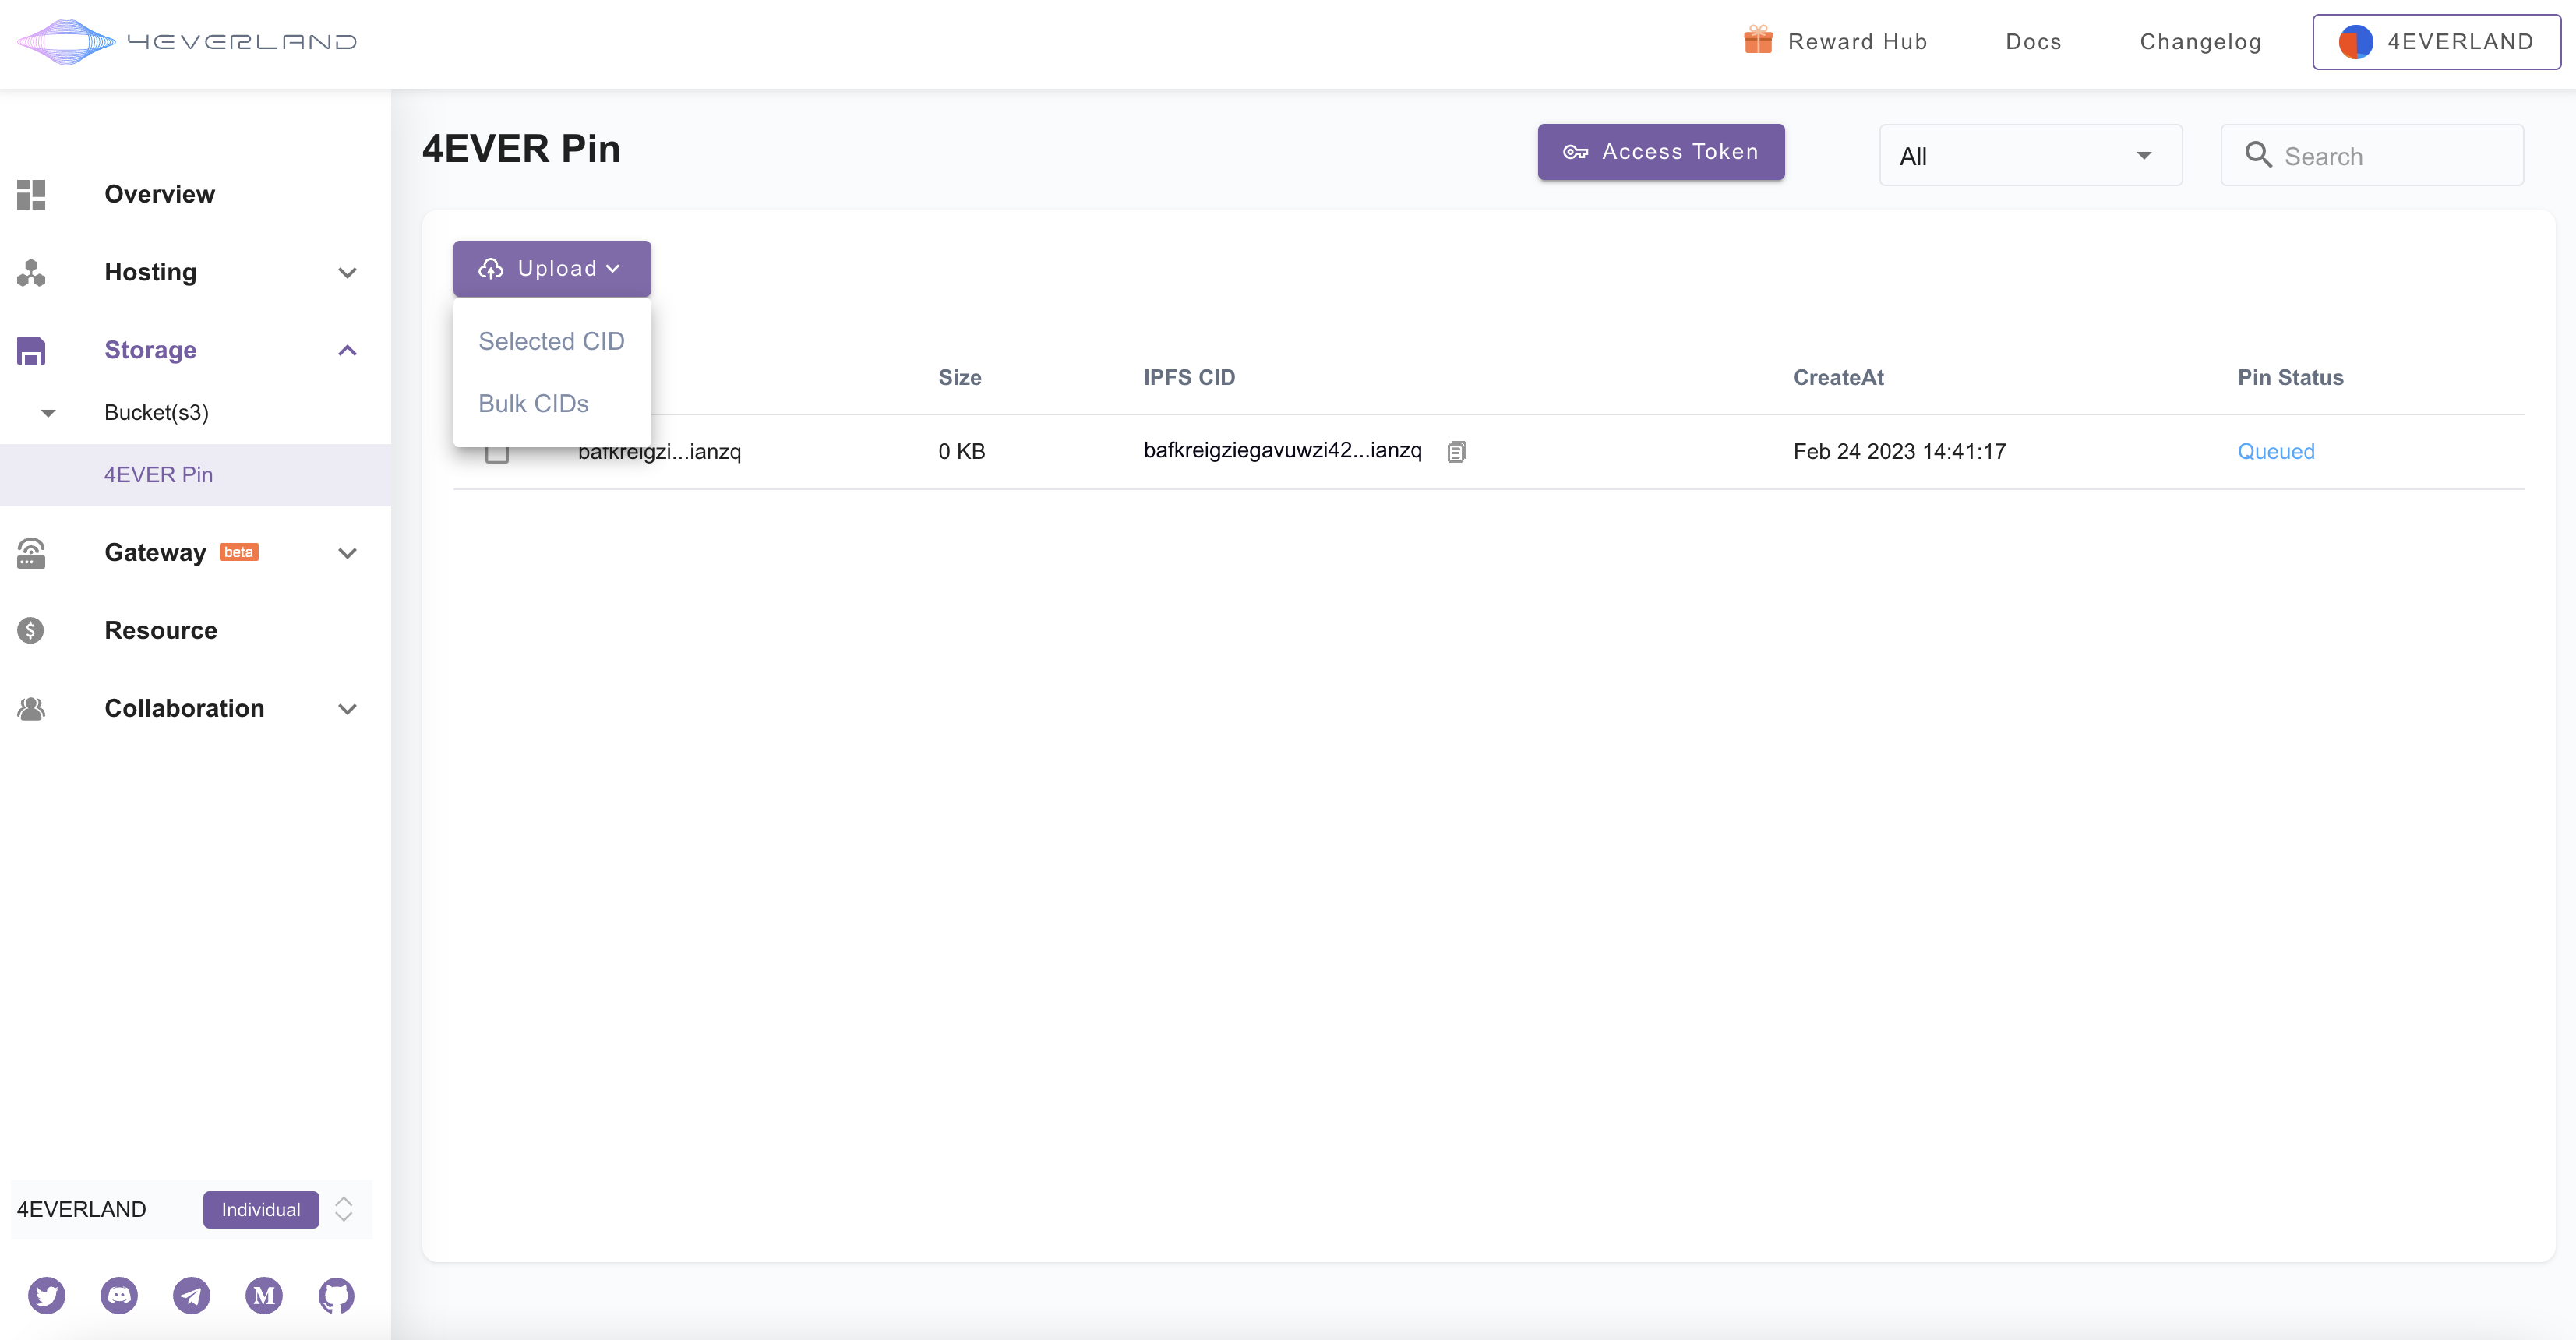Open the Discord social icon
Image resolution: width=2576 pixels, height=1340 pixels.
click(119, 1295)
